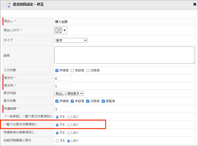Enable 決裁者 checkbox in the 入力対象 row
The height and width of the screenshot is (146, 198).
tap(88, 70)
